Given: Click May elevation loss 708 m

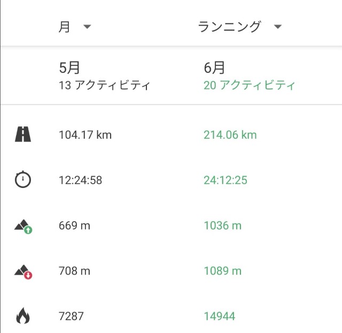Looking at the screenshot, I should (74, 271).
